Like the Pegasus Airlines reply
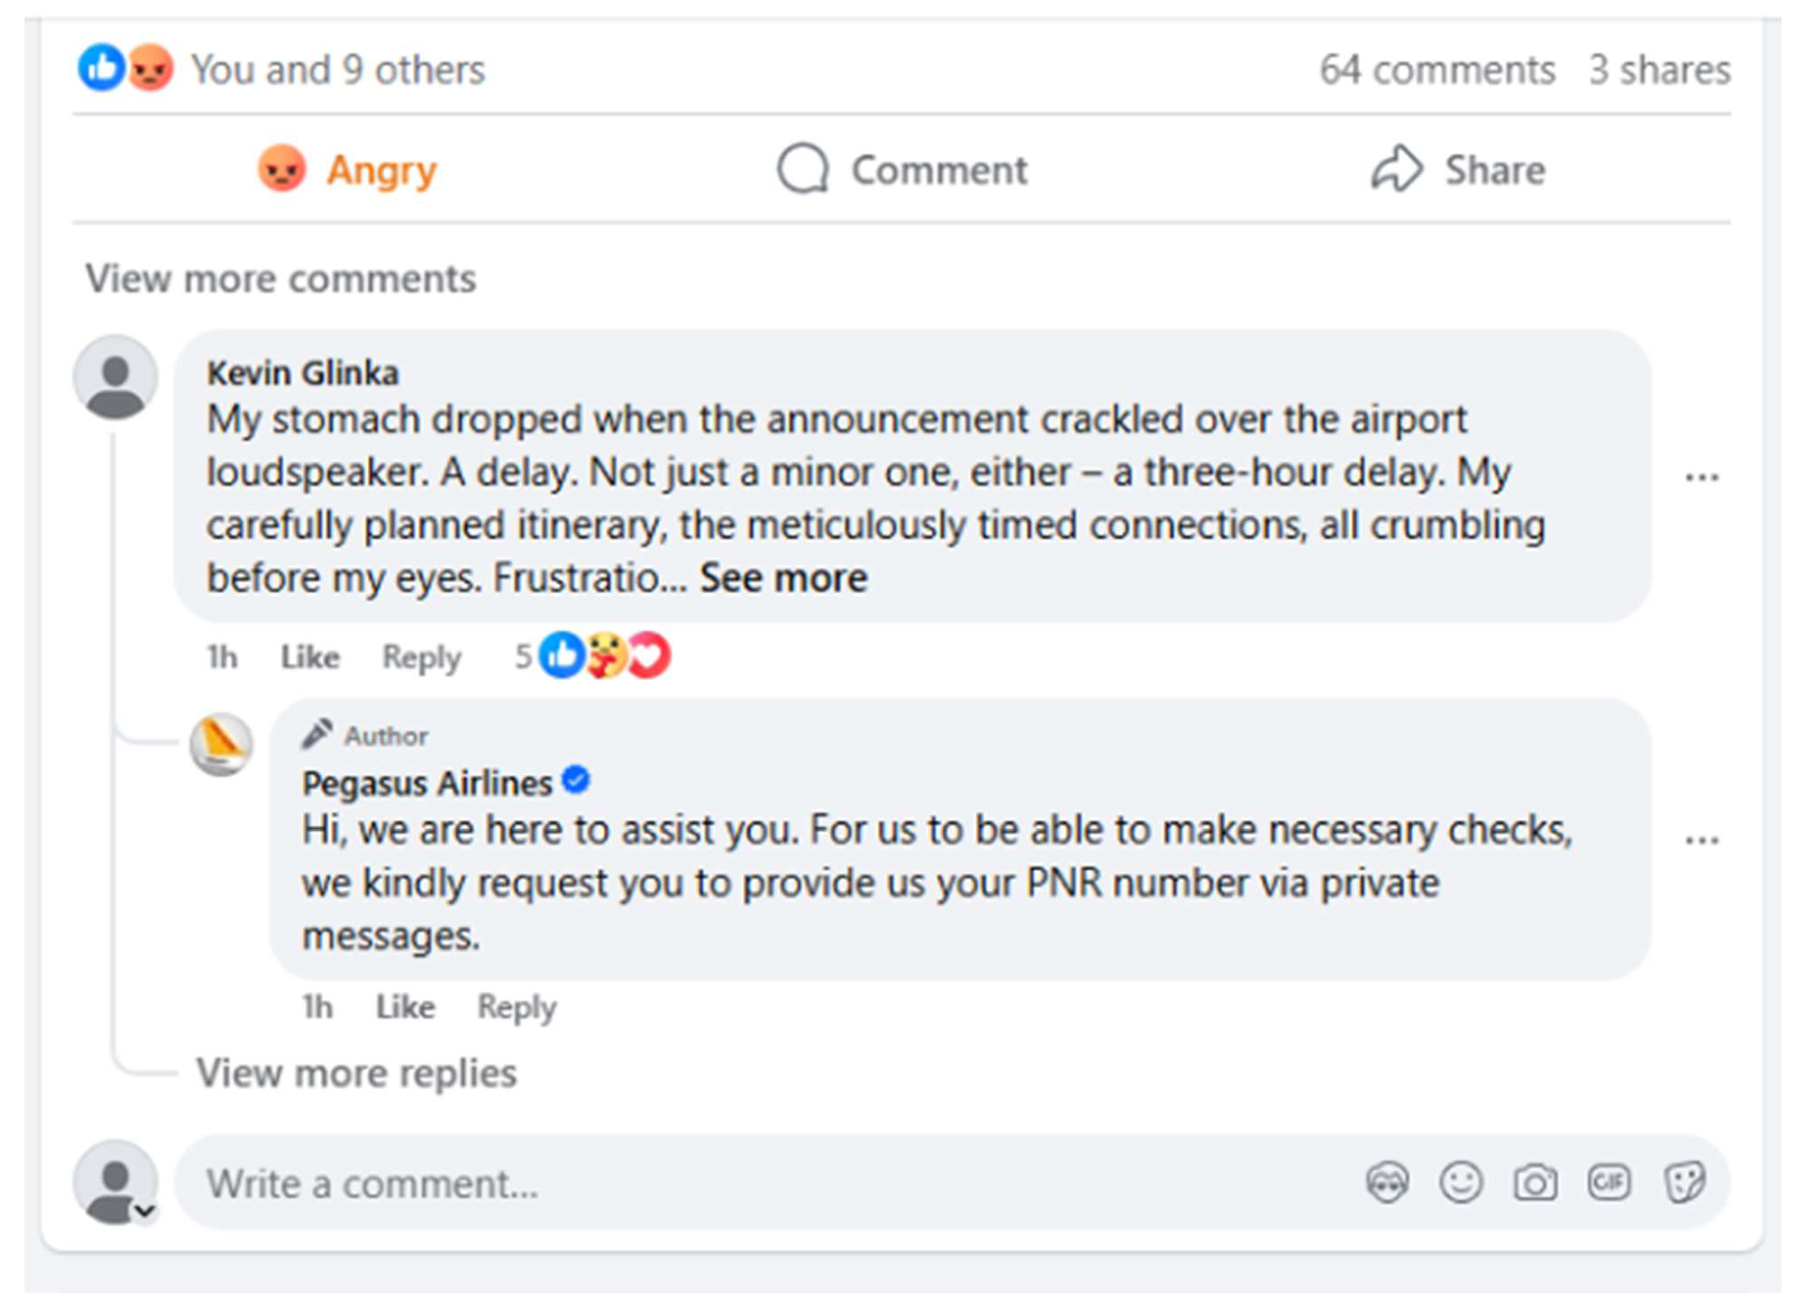 click(405, 1007)
